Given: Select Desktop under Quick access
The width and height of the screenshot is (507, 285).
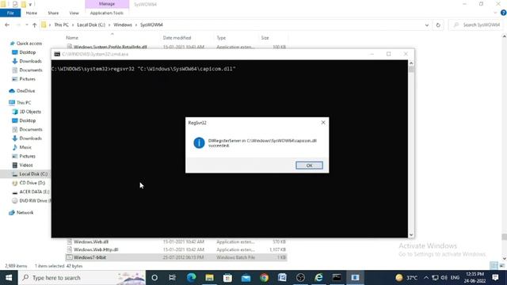Looking at the screenshot, I should pos(27,52).
